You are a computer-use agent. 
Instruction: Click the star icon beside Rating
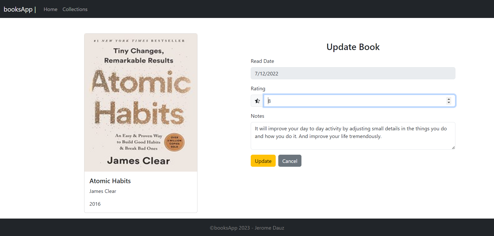257,101
